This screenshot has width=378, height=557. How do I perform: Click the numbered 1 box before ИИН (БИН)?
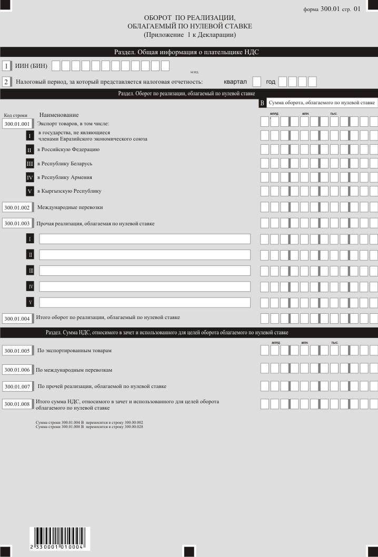coord(6,66)
